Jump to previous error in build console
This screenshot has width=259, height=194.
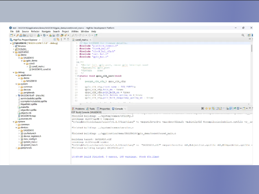pos(210,108)
